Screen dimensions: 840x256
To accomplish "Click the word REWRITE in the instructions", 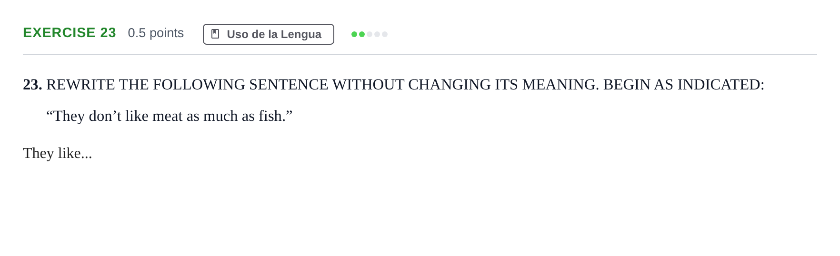I will click(x=80, y=85).
